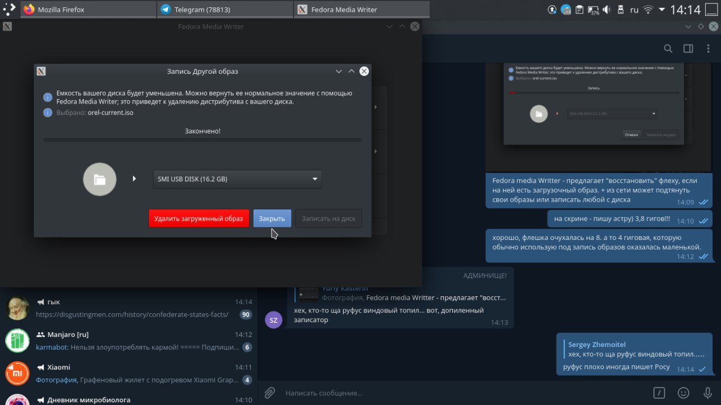Switch to the Telegram (78813) taskbar entry

click(225, 10)
